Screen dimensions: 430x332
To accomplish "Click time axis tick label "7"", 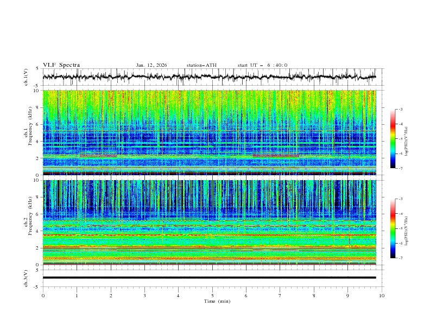I will point(280,296).
